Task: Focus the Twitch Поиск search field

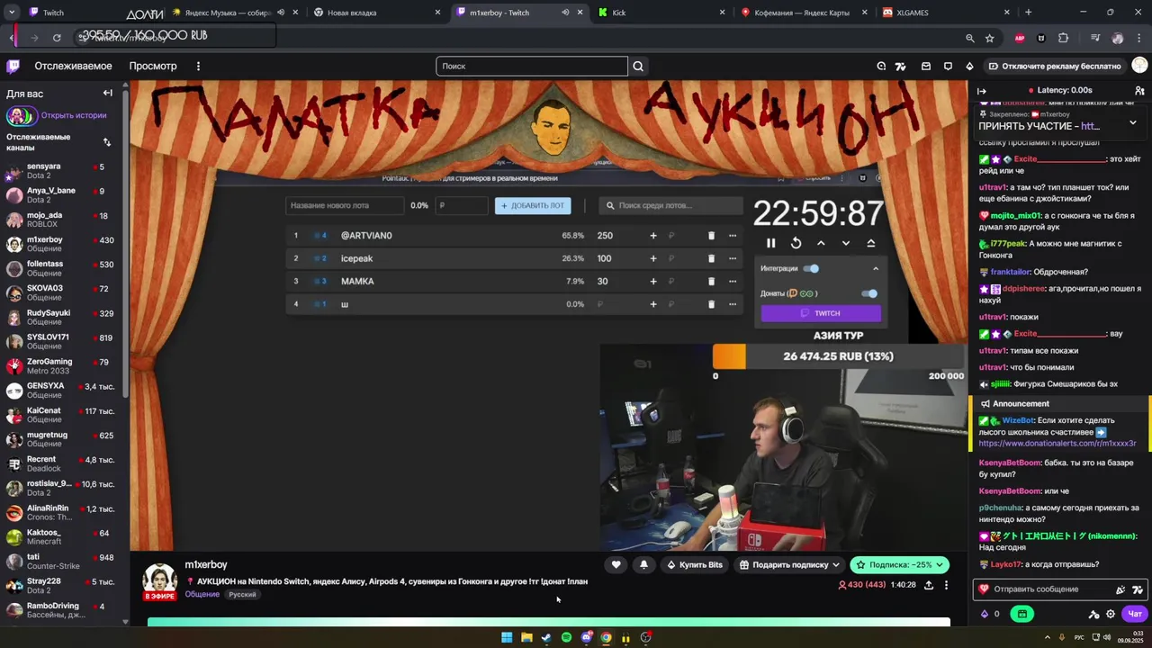Action: point(532,66)
